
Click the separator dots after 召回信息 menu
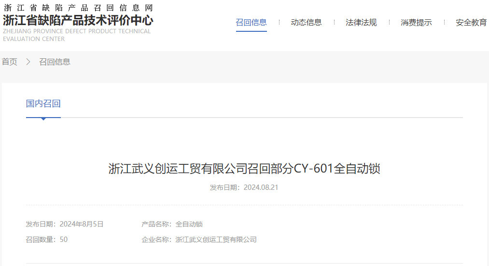[279, 23]
